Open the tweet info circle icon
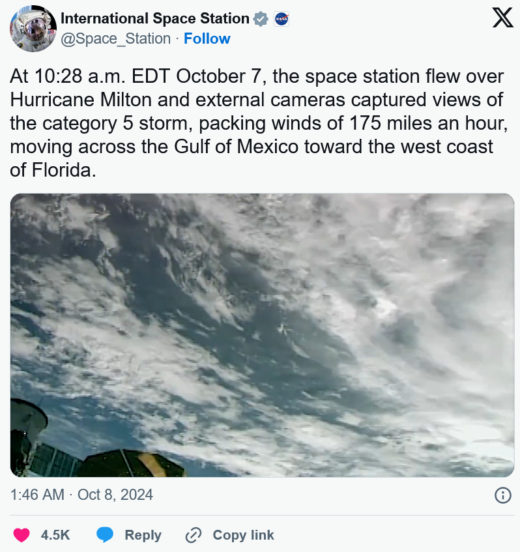 coord(503,495)
